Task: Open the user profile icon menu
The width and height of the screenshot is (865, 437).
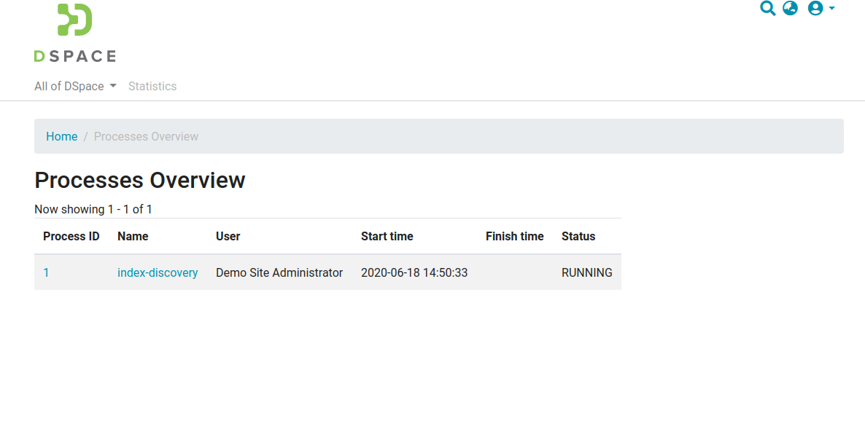Action: click(x=821, y=8)
